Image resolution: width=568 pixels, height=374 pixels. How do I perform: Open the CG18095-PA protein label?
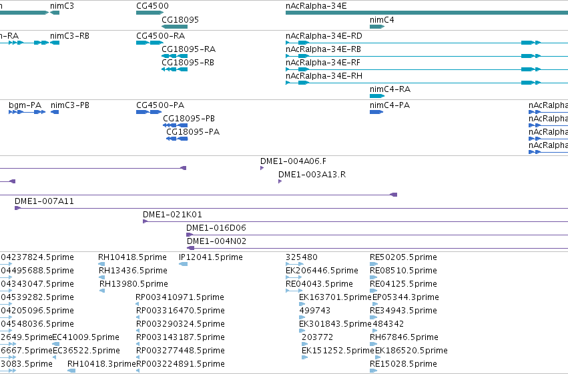pyautogui.click(x=193, y=132)
